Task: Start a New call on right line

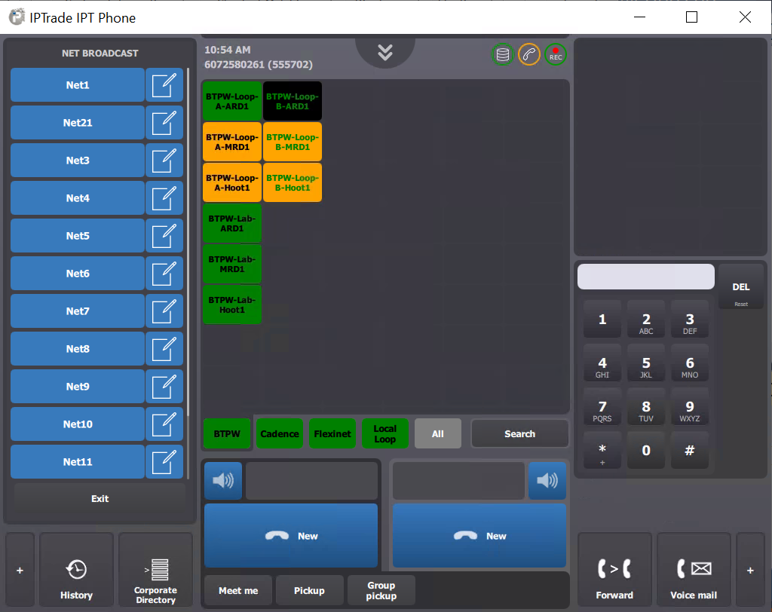Action: [x=479, y=536]
